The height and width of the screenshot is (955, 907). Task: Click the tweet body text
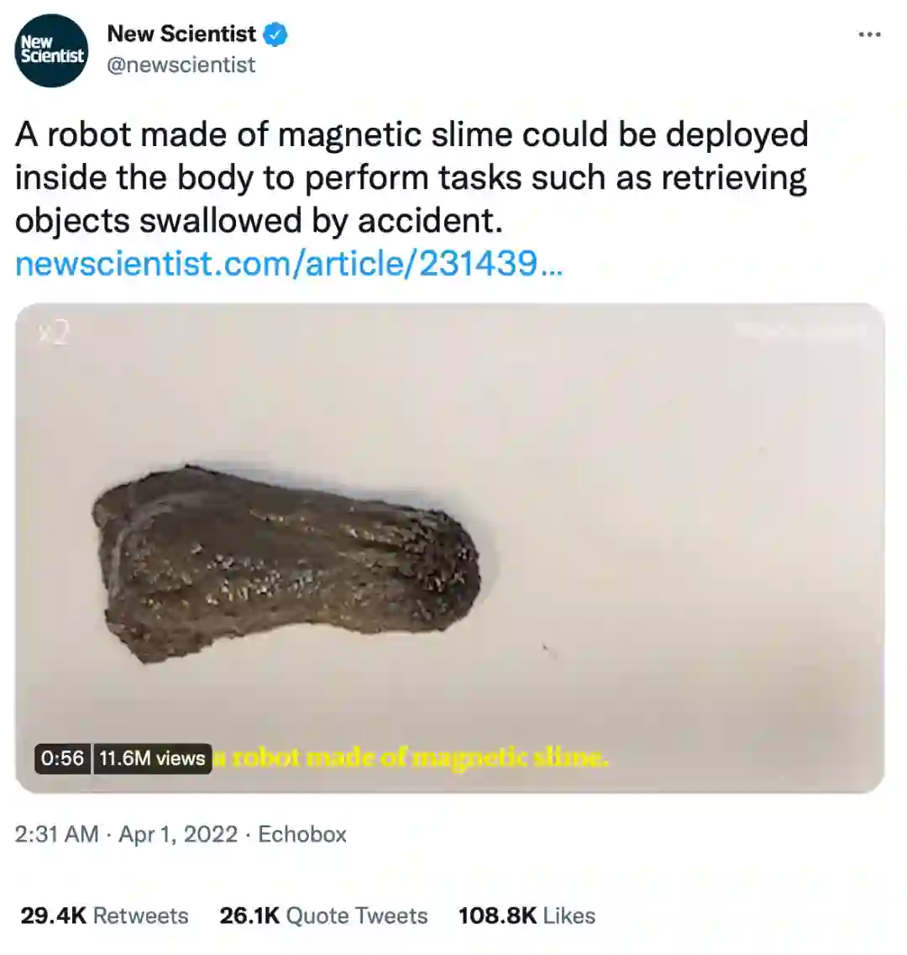click(x=412, y=177)
